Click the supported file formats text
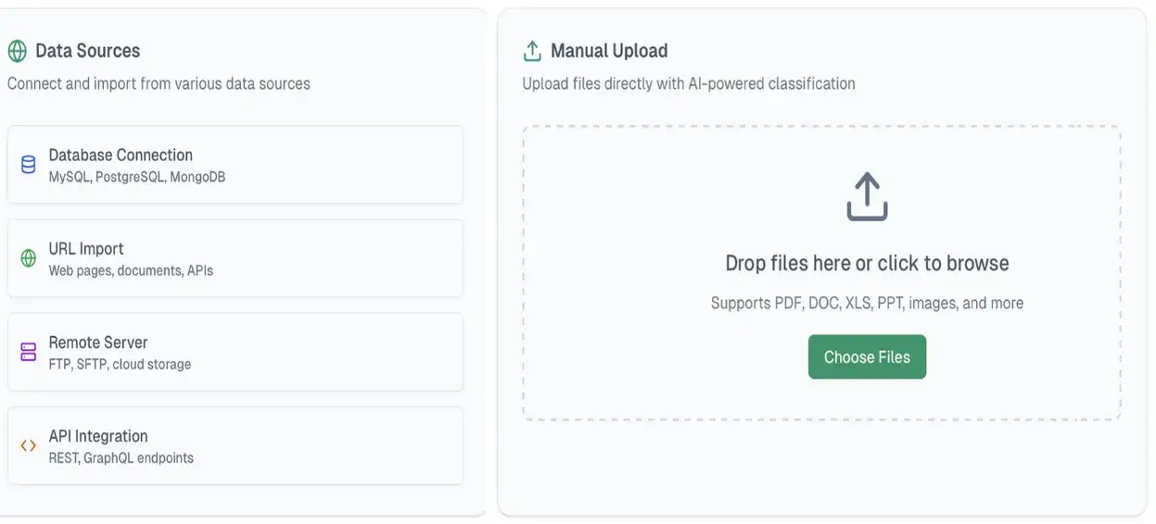Viewport: 1156px width, 524px height. 867,303
